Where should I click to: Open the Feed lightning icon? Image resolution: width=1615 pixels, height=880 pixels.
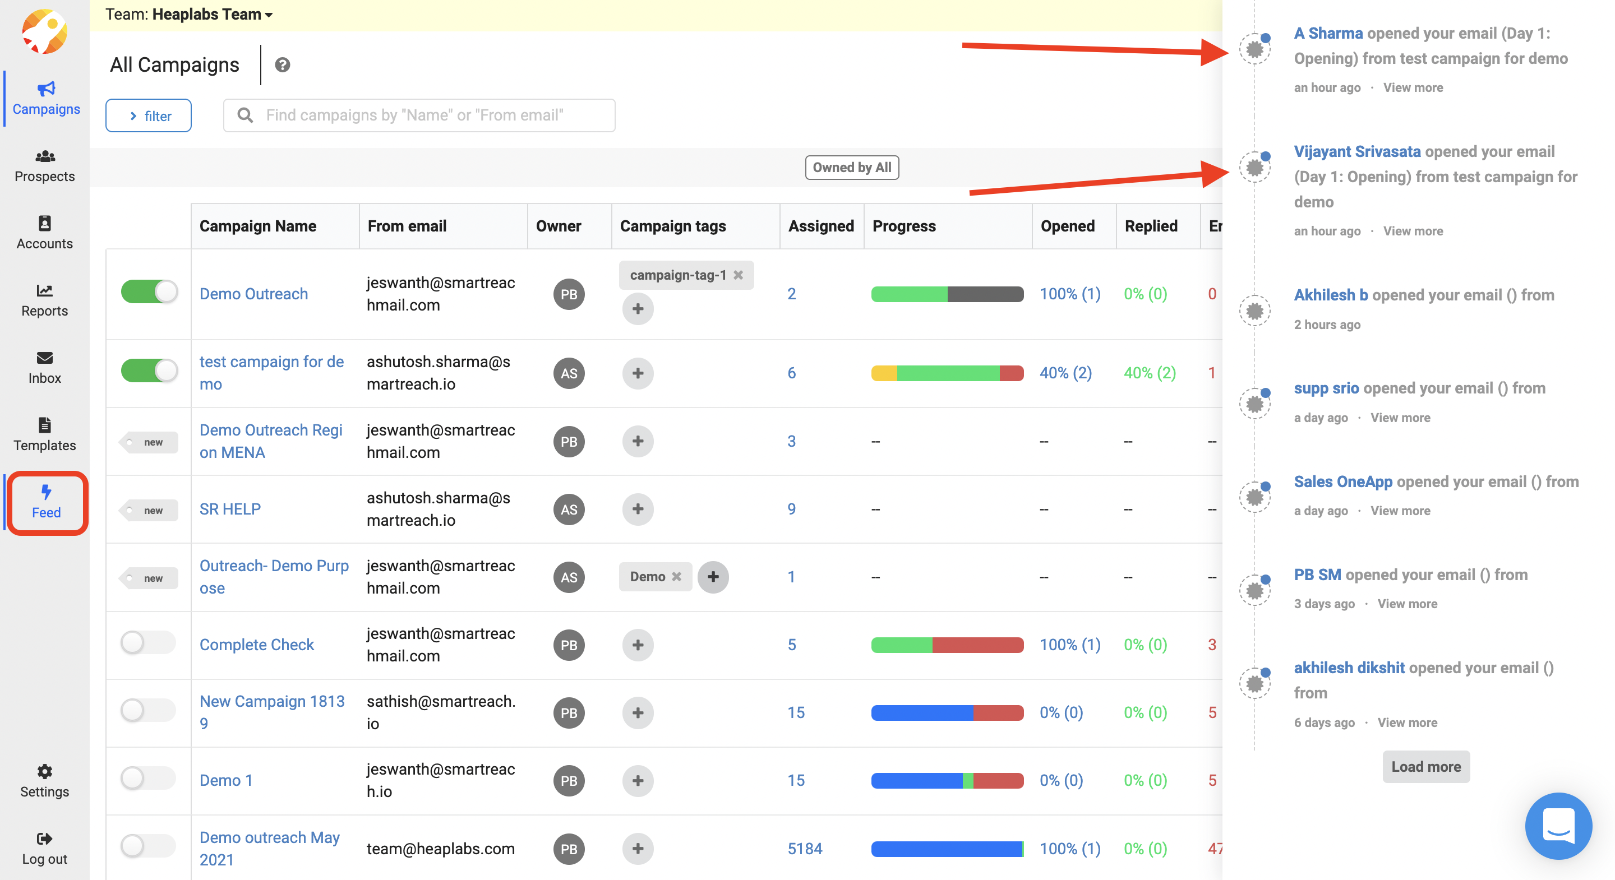(x=46, y=493)
